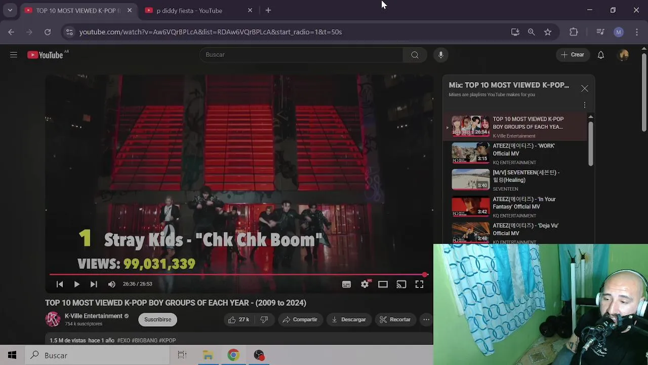Screen dimensions: 648x365
Task: Bookmark this page with the star
Action: pyautogui.click(x=548, y=32)
